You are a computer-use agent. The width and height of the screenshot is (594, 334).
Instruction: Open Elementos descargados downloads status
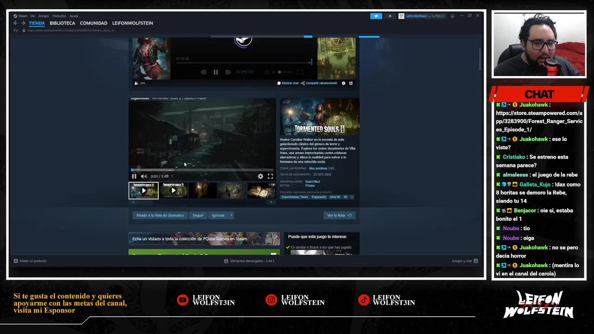coord(249,261)
